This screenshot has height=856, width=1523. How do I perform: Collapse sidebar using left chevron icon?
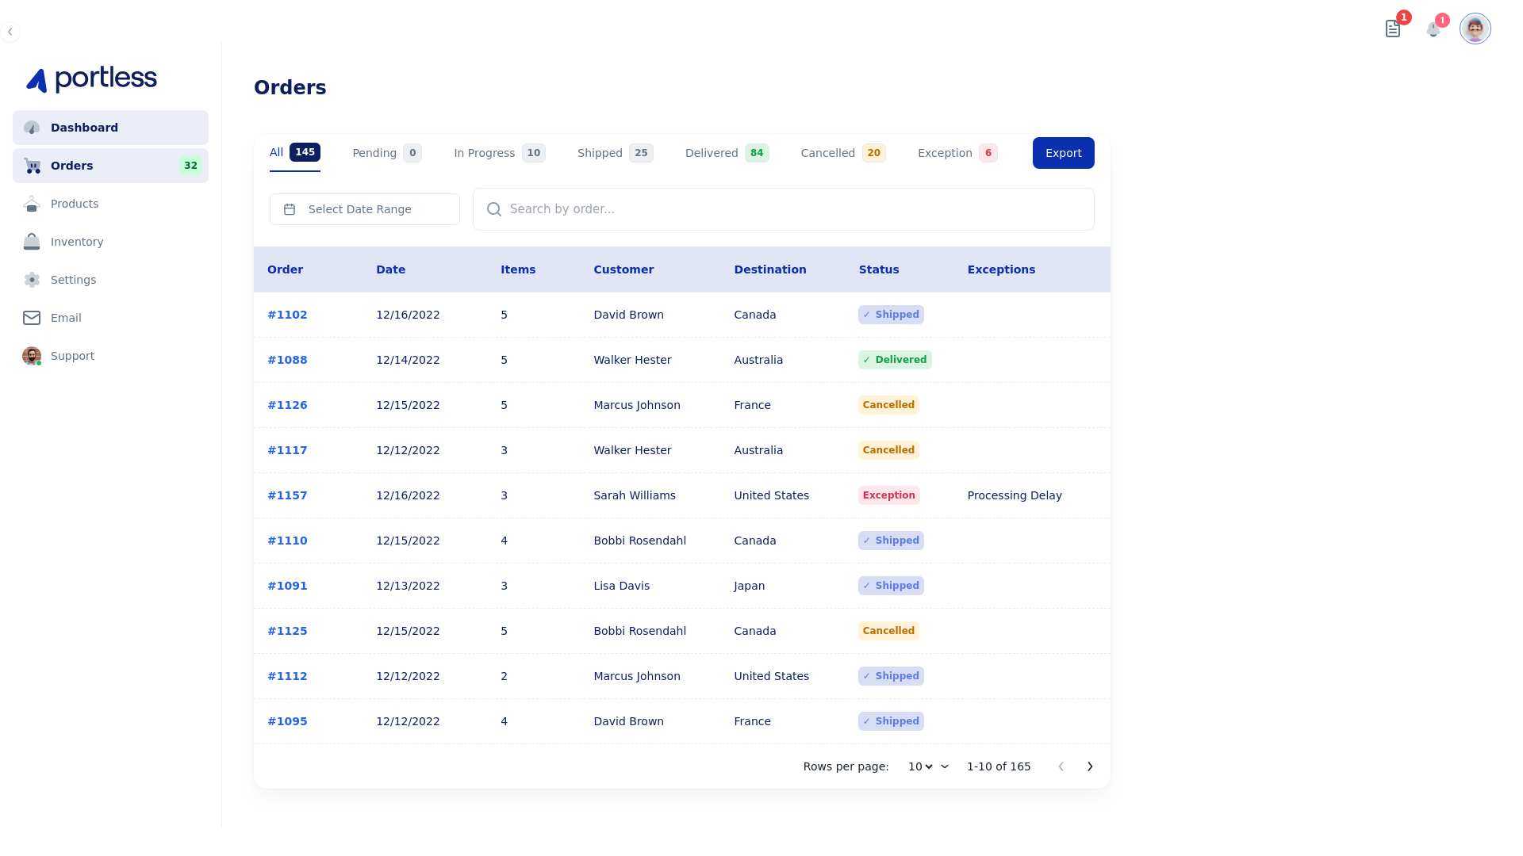[x=10, y=32]
